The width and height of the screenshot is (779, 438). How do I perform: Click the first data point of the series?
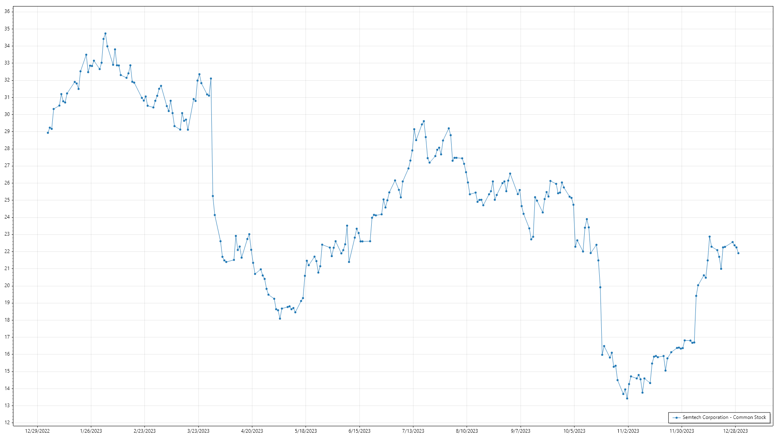tap(48, 133)
